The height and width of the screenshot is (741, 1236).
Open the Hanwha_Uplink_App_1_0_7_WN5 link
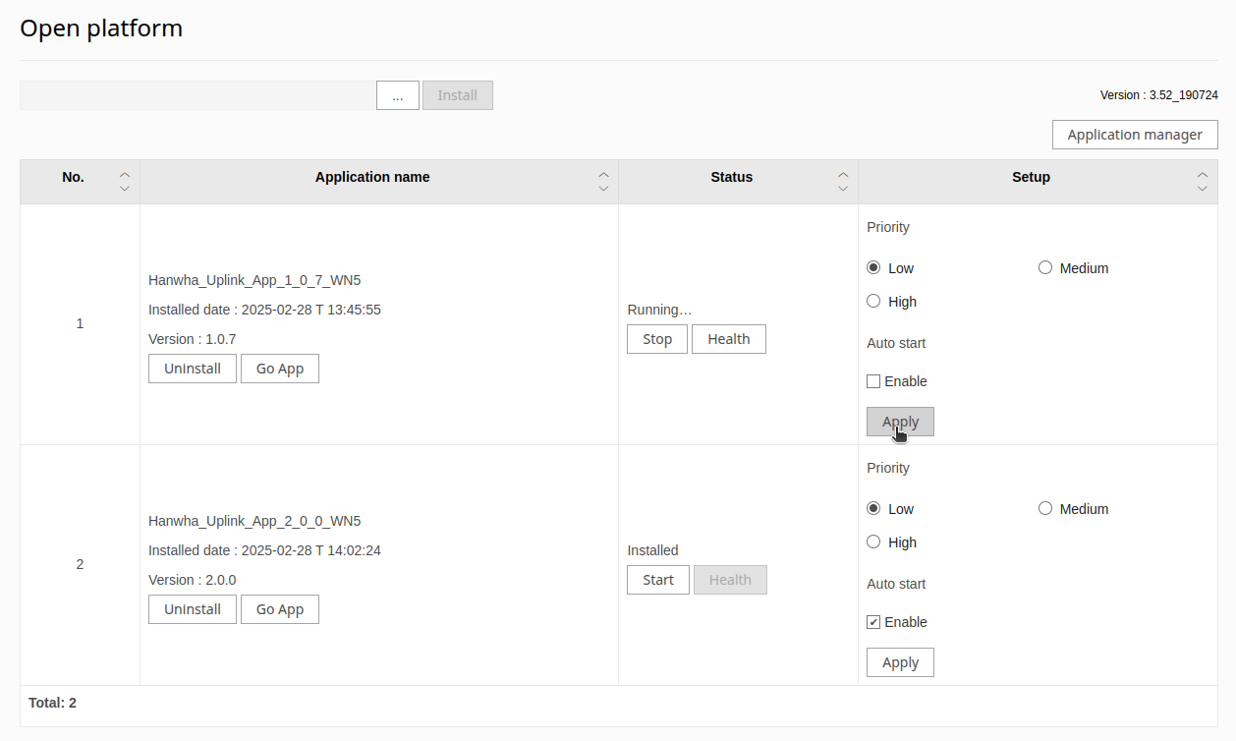coord(254,279)
